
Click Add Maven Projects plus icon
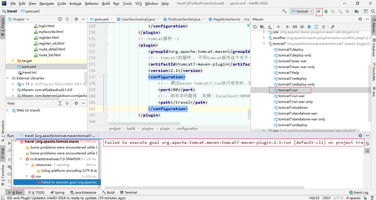[x=278, y=27]
